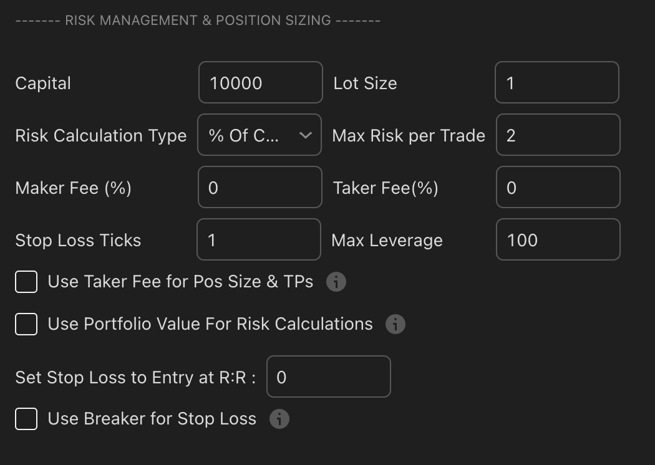Viewport: 655px width, 465px height.
Task: Click info icon beside Use Taker Fee option
Action: pos(336,282)
